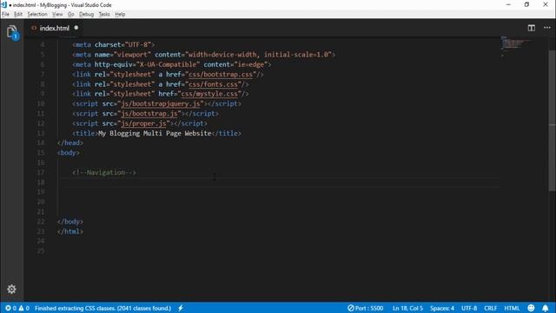The height and width of the screenshot is (313, 556).
Task: Click the title text 'My Blogging Multi Page Website'
Action: 155,133
